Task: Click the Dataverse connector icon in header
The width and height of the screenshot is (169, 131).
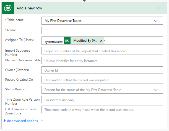Action: [x=7, y=8]
